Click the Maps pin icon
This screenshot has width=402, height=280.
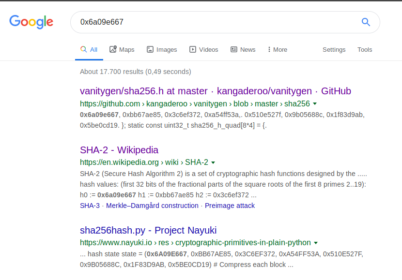113,49
